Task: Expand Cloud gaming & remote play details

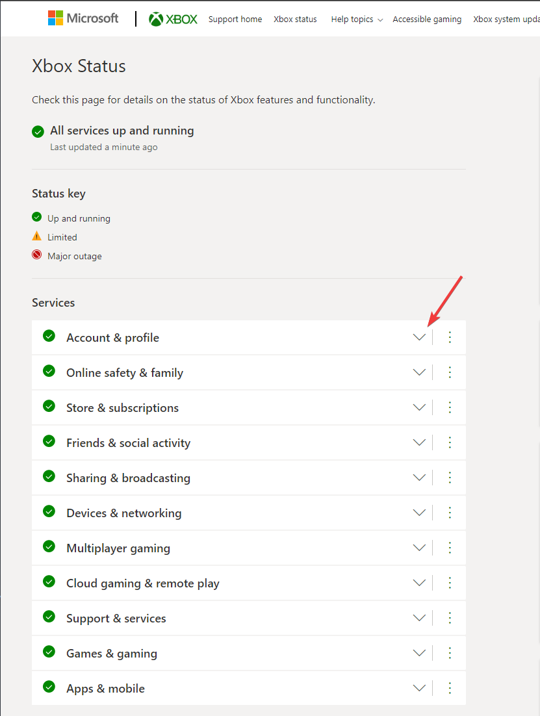Action: click(419, 583)
